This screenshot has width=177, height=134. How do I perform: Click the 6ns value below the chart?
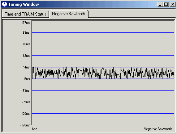click(x=35, y=129)
